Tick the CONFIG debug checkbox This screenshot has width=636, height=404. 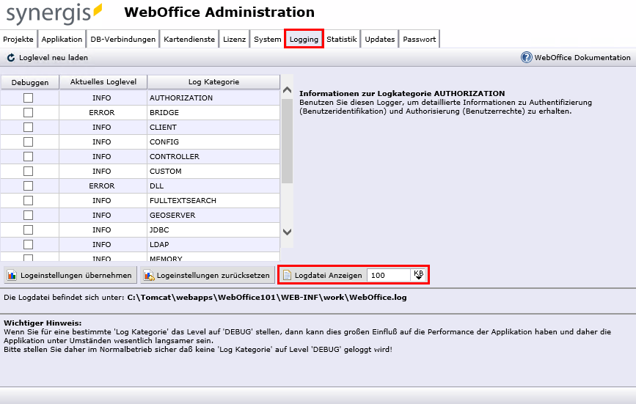pos(28,142)
